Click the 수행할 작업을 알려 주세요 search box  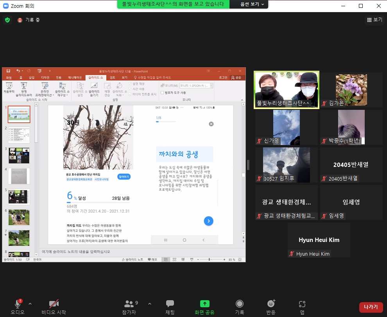tap(152, 77)
